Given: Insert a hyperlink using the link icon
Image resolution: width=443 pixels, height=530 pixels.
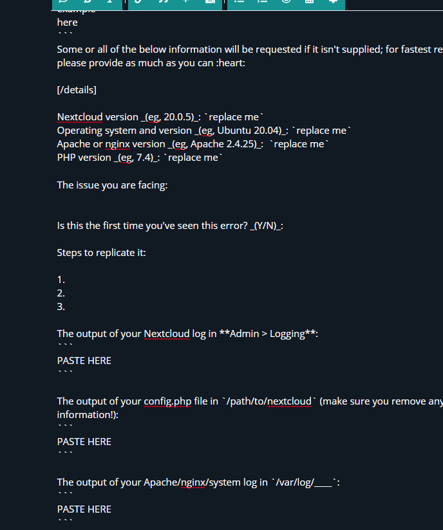Looking at the screenshot, I should [x=138, y=1].
